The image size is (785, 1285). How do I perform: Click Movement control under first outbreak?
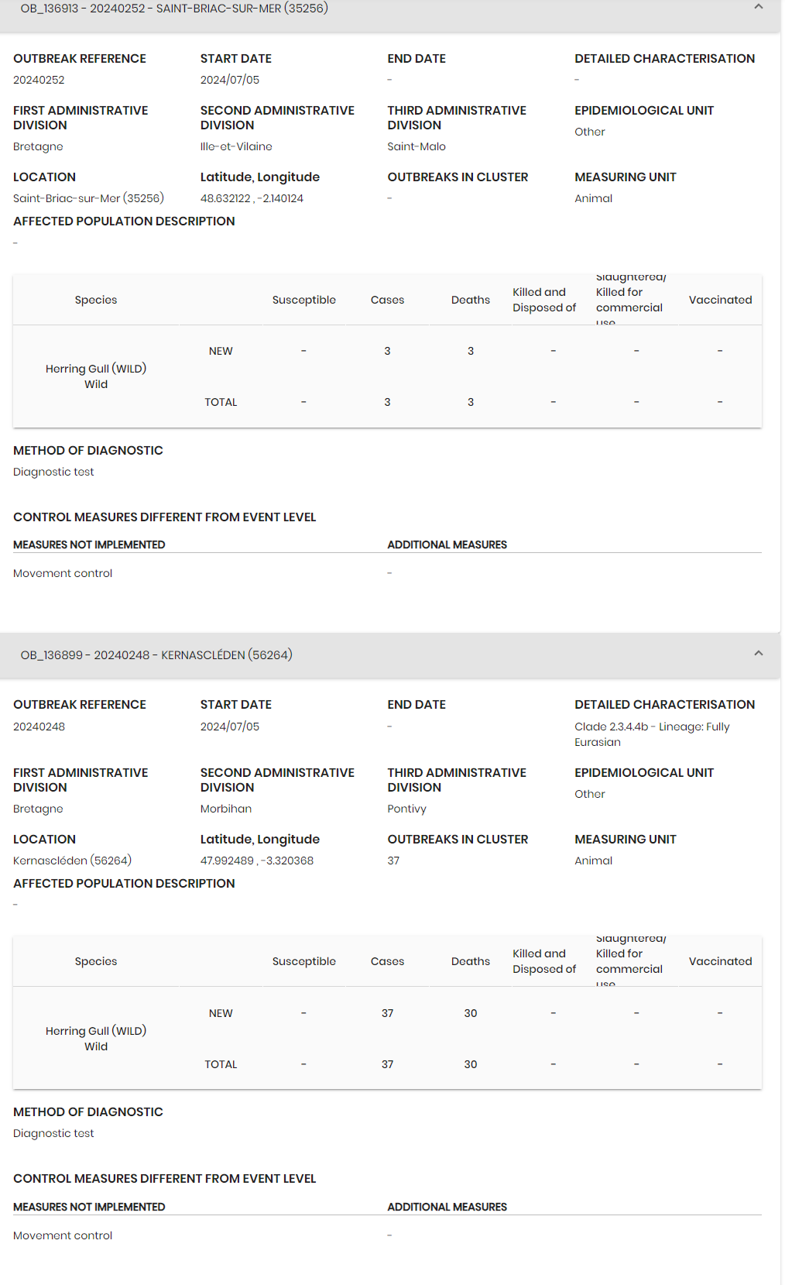pyautogui.click(x=63, y=574)
